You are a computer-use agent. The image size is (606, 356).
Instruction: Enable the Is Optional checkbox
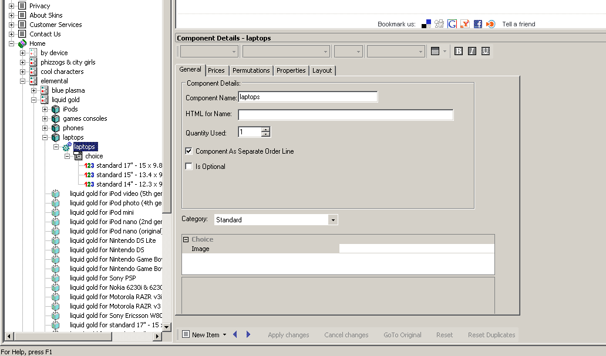[189, 167]
